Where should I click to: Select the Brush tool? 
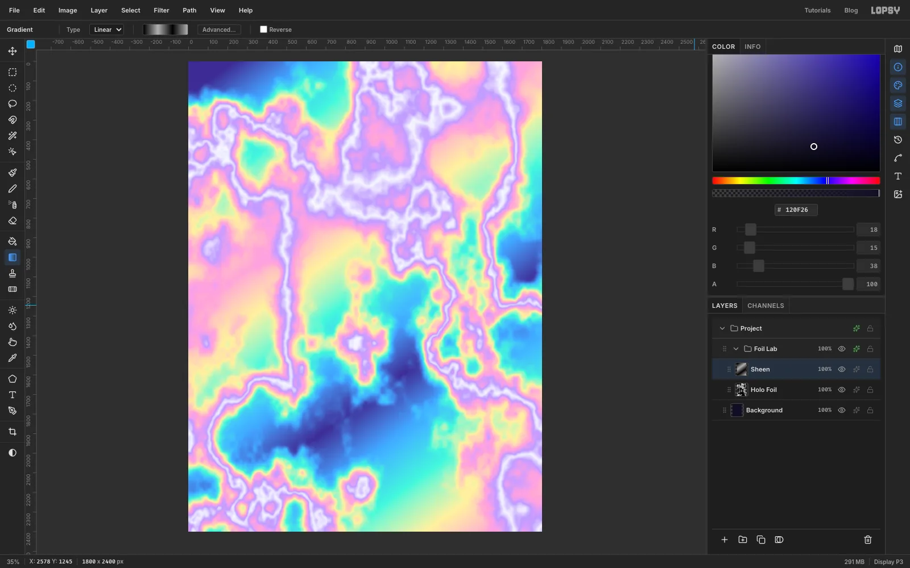tap(13, 173)
